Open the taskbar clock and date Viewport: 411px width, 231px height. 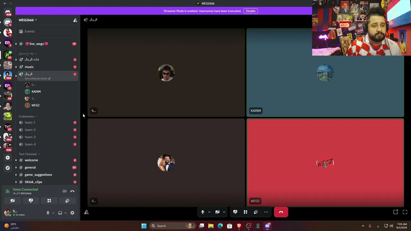402,226
